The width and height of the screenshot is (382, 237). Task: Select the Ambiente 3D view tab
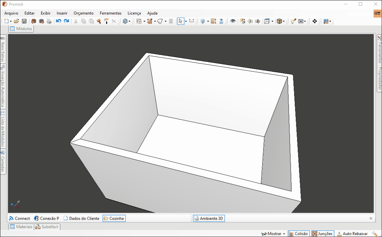click(209, 218)
